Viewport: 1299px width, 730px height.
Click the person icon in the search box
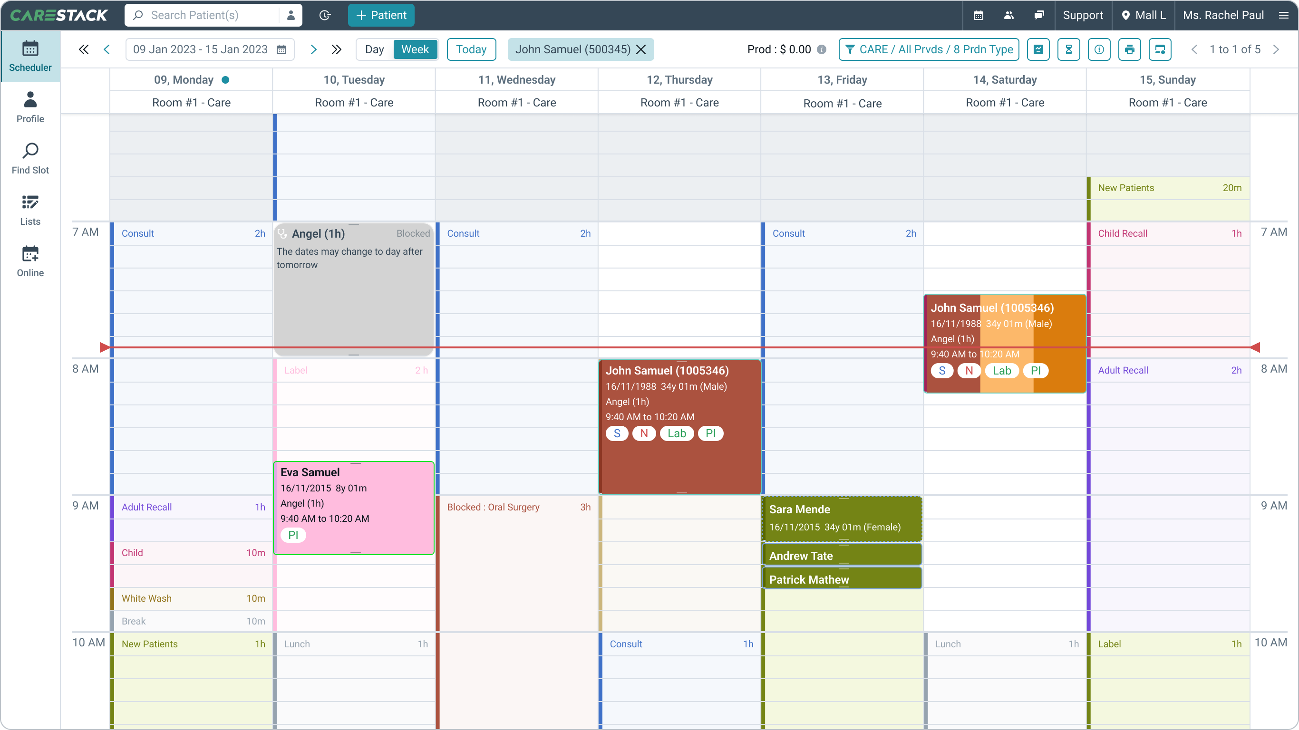coord(291,15)
